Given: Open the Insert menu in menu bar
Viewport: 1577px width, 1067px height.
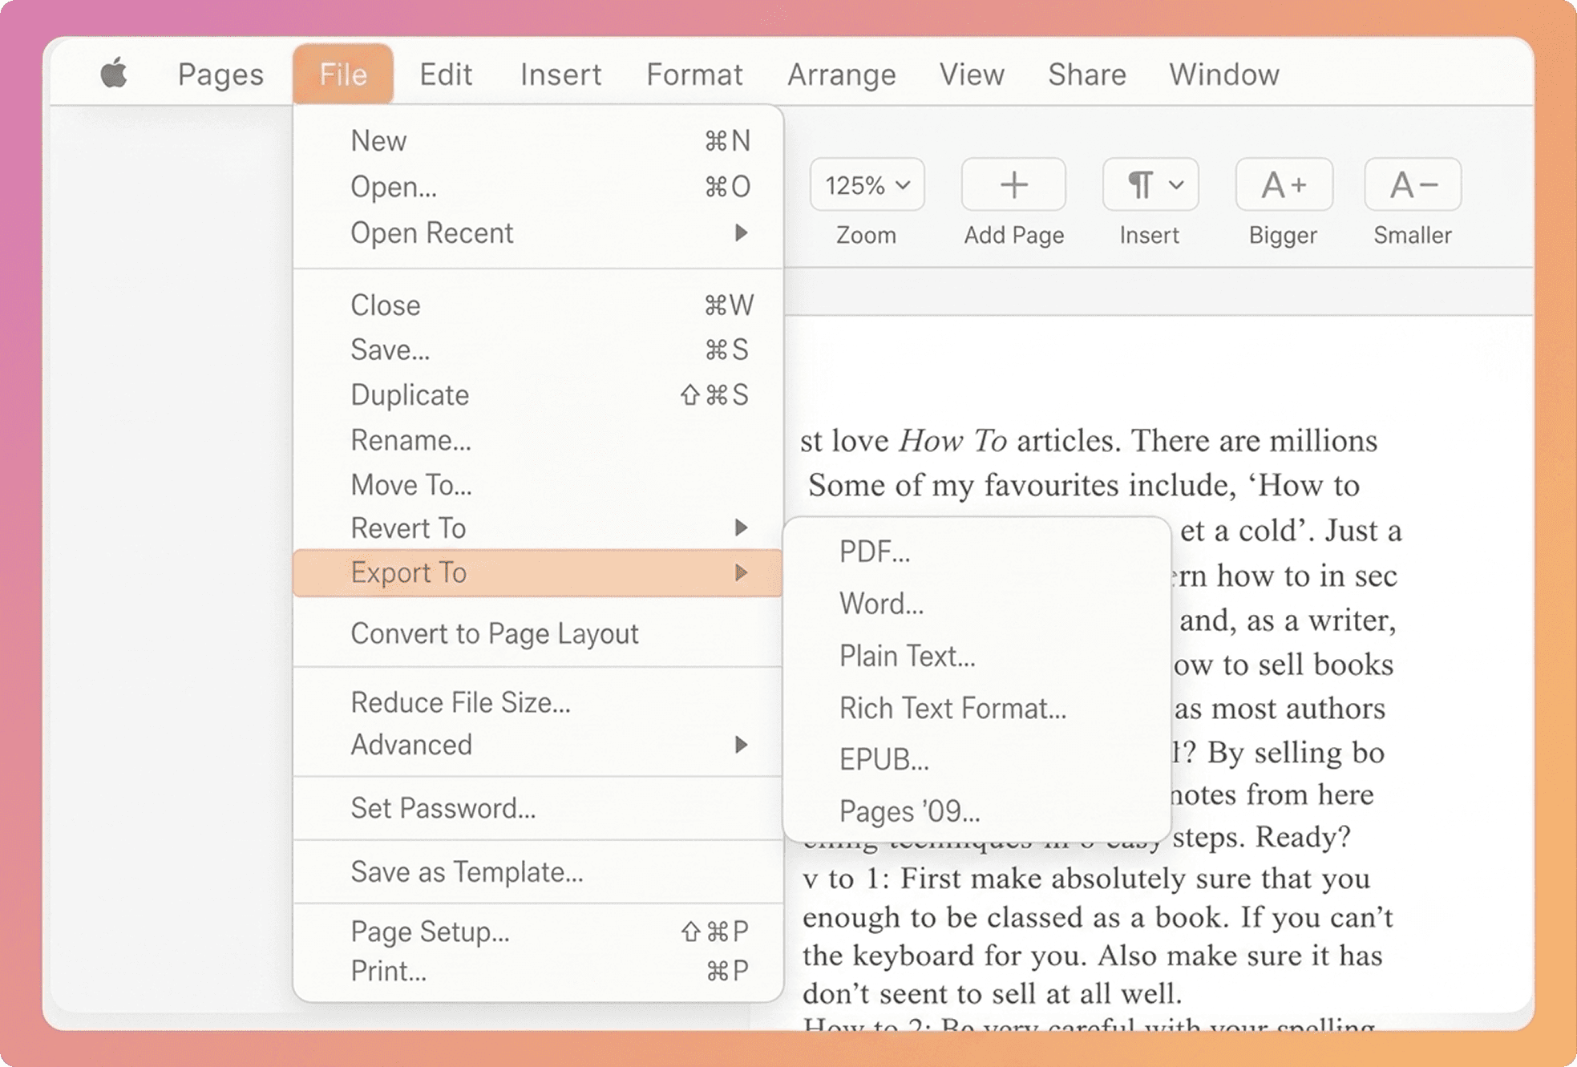Looking at the screenshot, I should [560, 74].
